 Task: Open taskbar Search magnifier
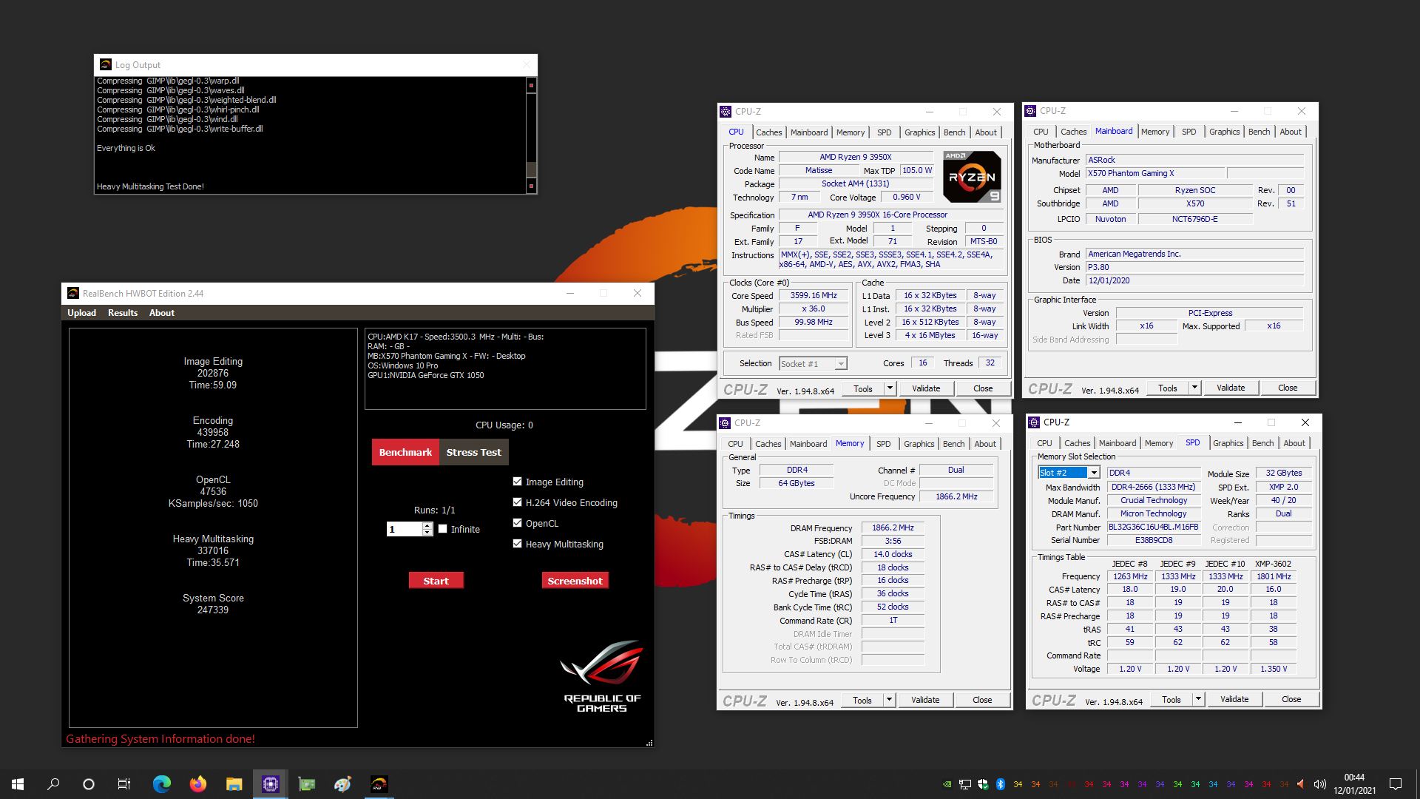pos(53,784)
